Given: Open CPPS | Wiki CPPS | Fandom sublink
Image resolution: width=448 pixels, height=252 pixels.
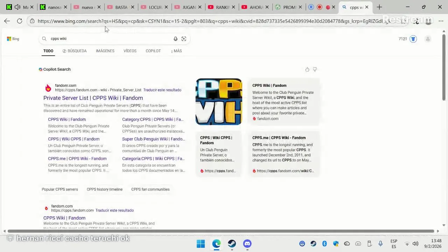Looking at the screenshot, I should click(73, 139).
